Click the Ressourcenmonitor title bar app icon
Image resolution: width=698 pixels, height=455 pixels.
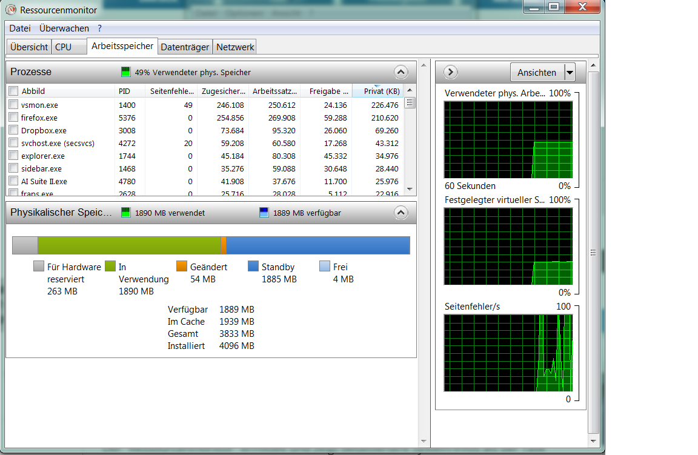pyautogui.click(x=11, y=9)
